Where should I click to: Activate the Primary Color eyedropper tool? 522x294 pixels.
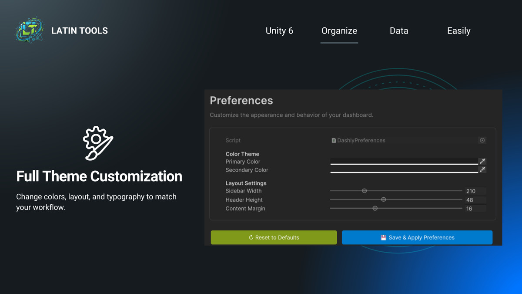click(482, 161)
